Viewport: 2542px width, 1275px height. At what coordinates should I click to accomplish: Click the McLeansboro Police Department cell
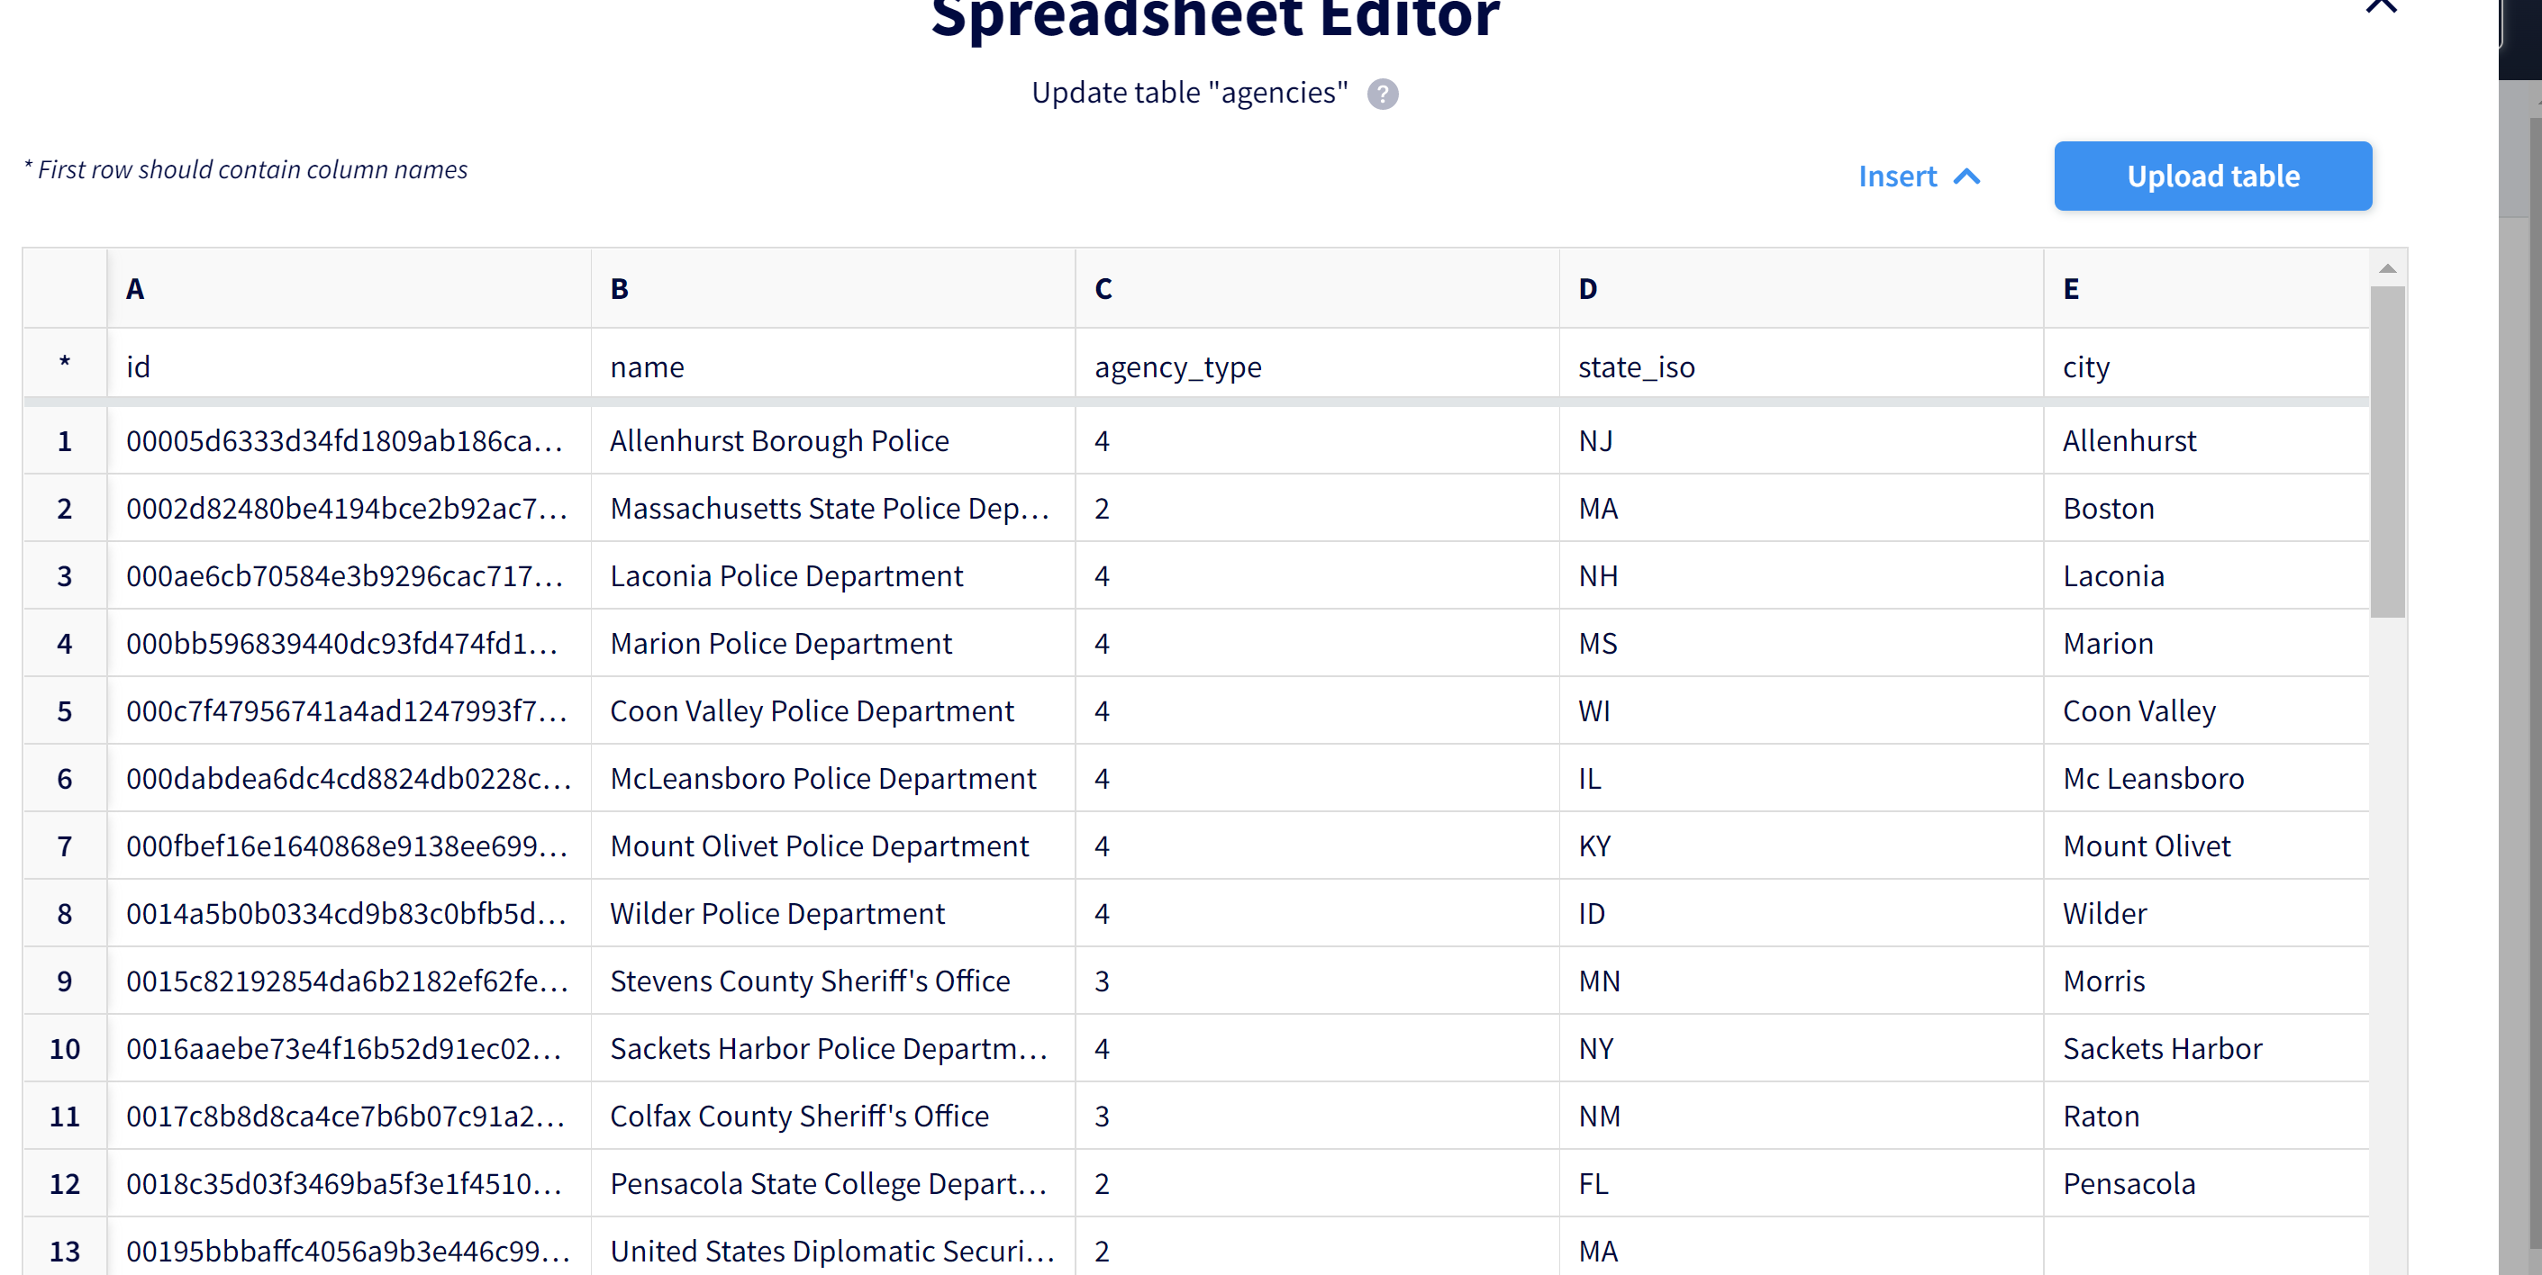[833, 778]
